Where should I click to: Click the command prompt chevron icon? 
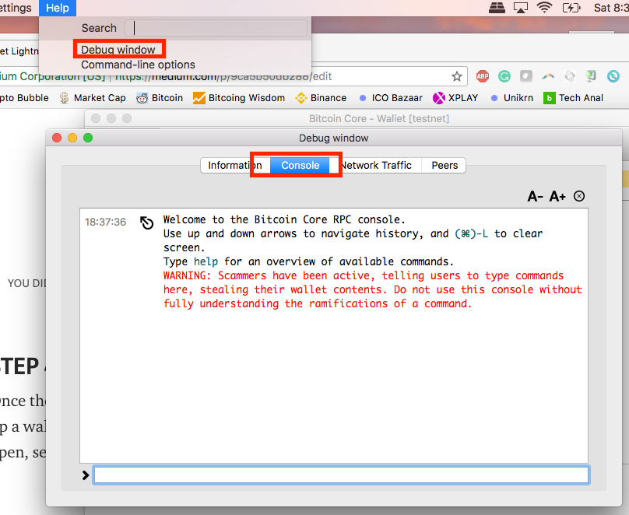coord(86,475)
